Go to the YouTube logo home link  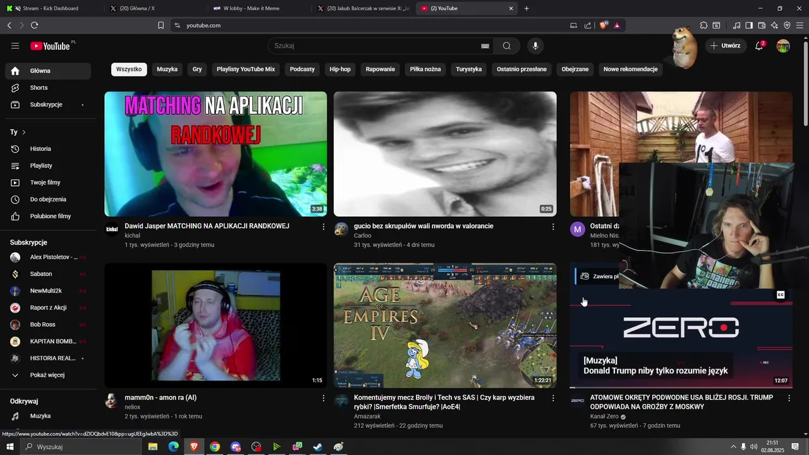[x=51, y=45]
